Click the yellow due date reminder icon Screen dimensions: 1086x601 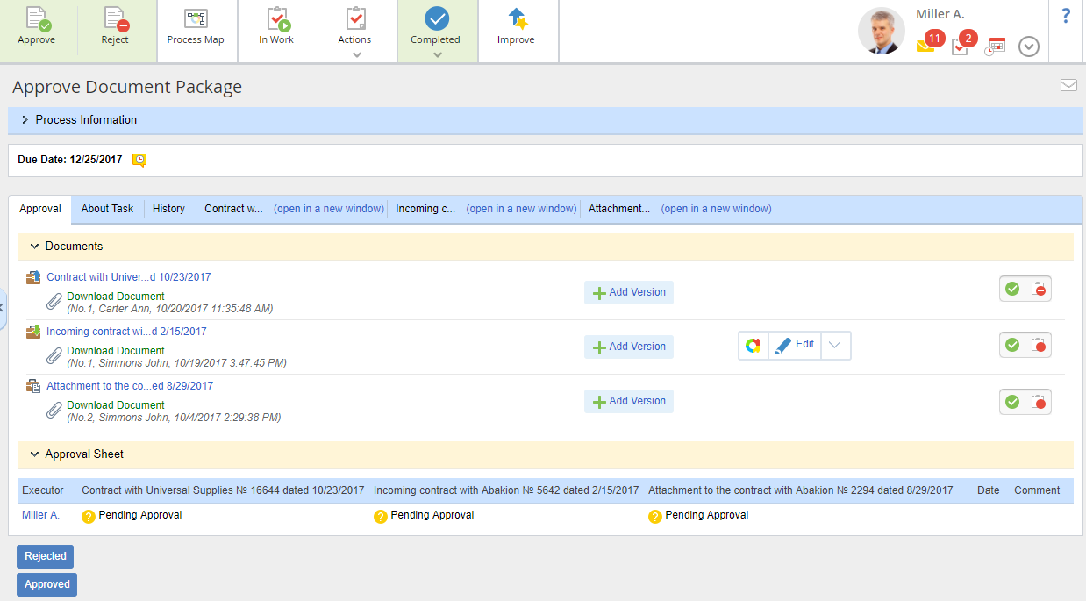tap(139, 160)
